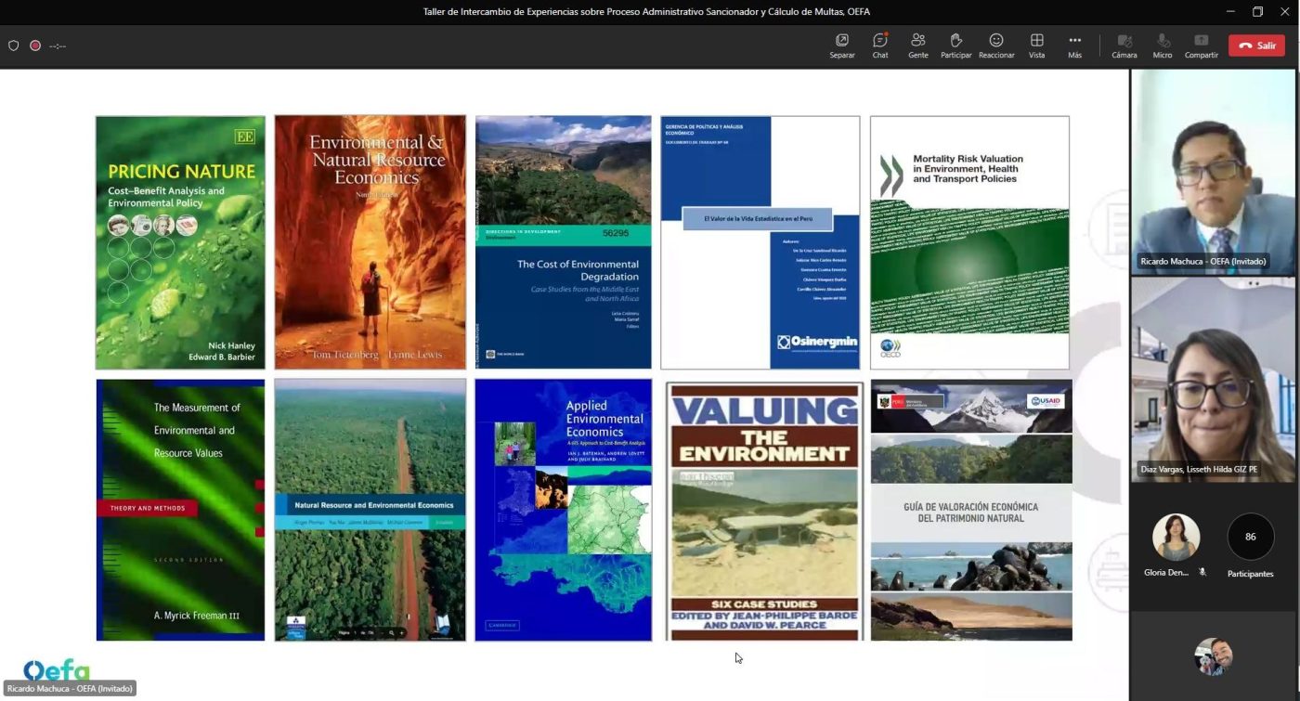
Task: Click the shield security icon
Action: coord(13,45)
